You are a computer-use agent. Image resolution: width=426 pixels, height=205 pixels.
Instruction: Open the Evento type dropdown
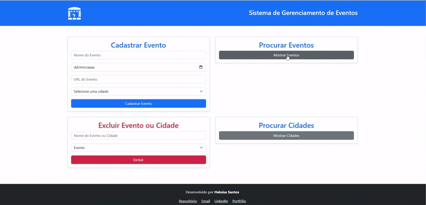[138, 147]
